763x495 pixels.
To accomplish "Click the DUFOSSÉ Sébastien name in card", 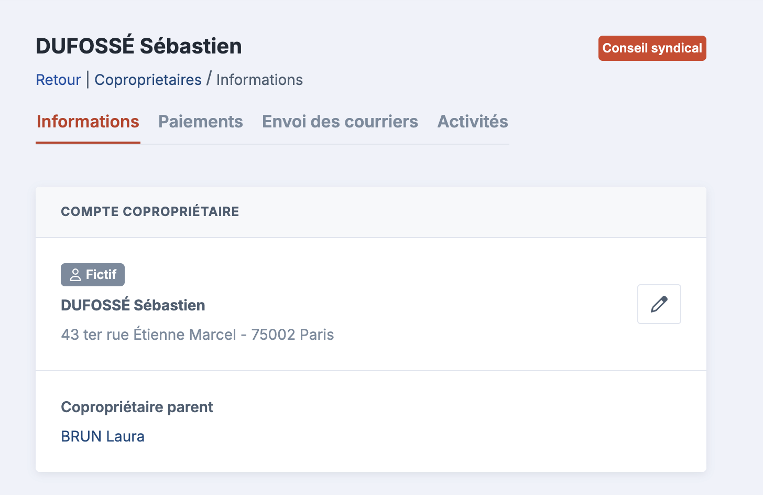I will click(133, 305).
